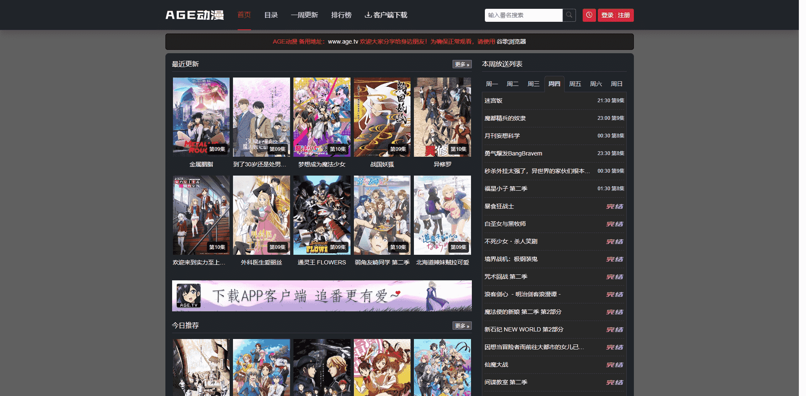The width and height of the screenshot is (806, 396).
Task: Open 欢迎来到实力至上 poster thumbnail
Action: [x=201, y=215]
